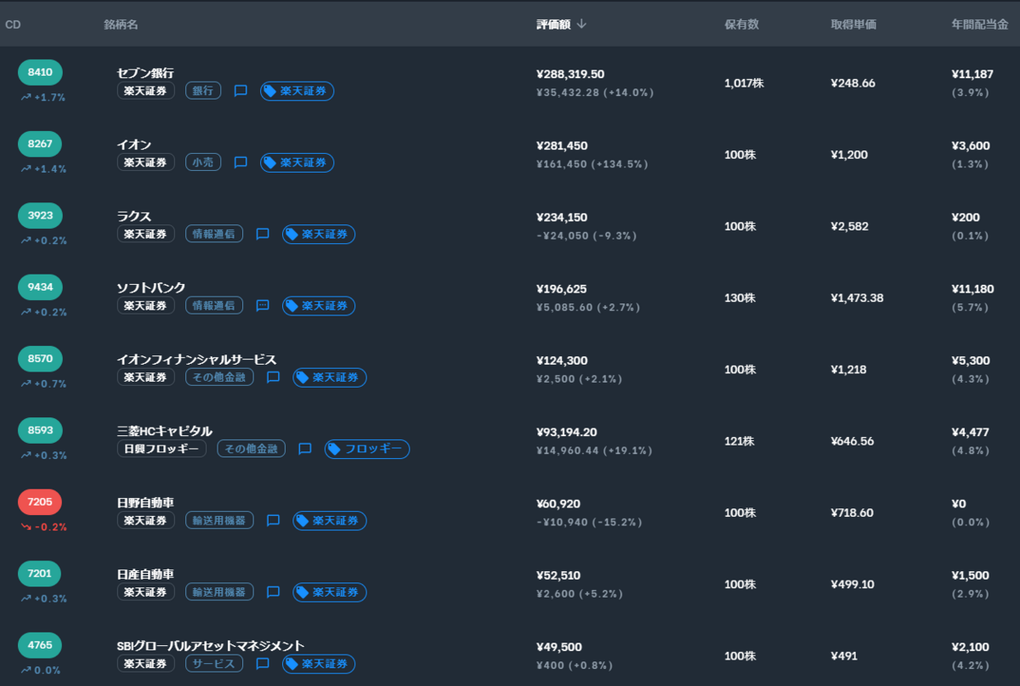Screen dimensions: 1020x686
Task: Select the stock name 三菱HCキャピタル
Action: (x=165, y=431)
